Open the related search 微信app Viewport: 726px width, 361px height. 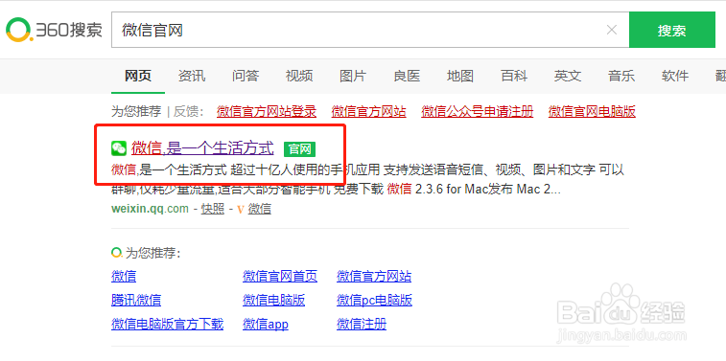pos(266,324)
